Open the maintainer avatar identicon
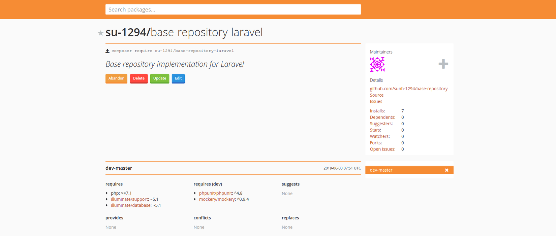This screenshot has width=556, height=236. 377,64
